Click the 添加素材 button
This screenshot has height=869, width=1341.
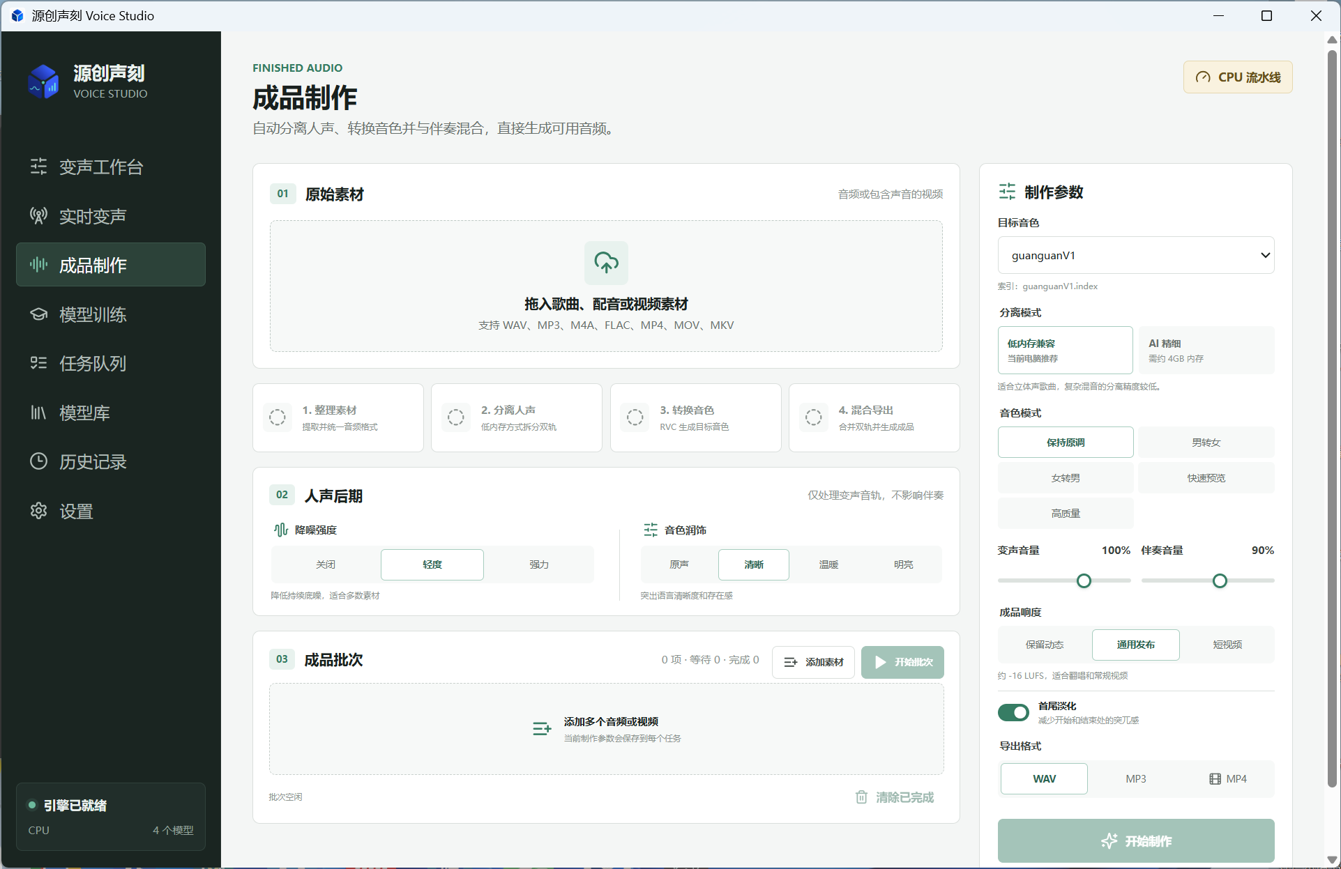[x=813, y=662]
